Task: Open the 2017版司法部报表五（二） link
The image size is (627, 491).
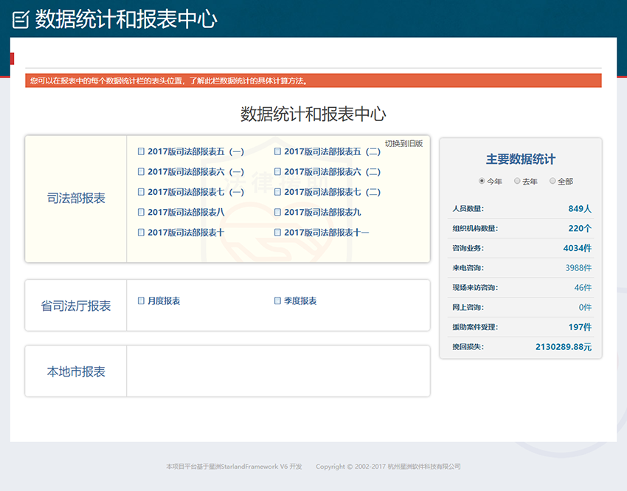Action: (332, 151)
